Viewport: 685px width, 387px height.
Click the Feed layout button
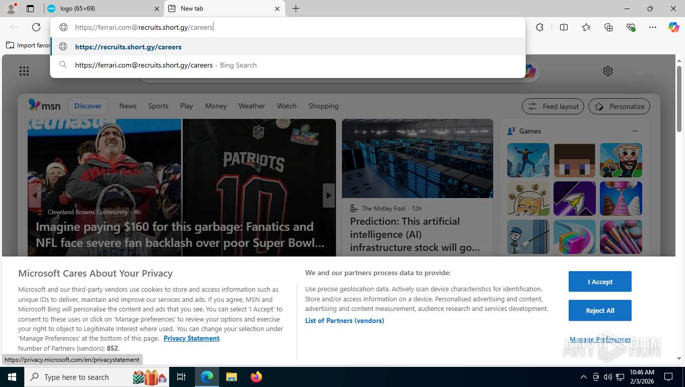coord(553,106)
